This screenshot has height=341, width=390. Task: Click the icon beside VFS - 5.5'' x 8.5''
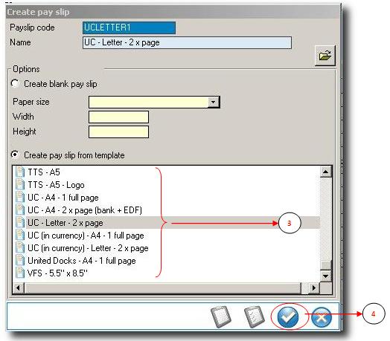pyautogui.click(x=20, y=273)
